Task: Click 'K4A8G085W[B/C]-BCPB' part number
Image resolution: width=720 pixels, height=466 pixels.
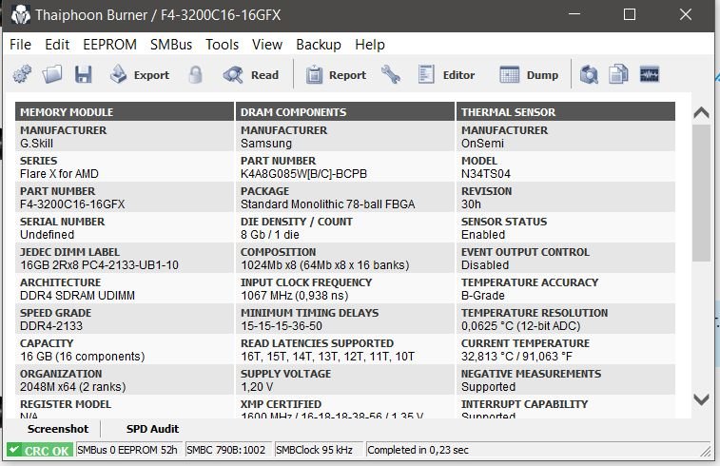Action: pos(303,173)
